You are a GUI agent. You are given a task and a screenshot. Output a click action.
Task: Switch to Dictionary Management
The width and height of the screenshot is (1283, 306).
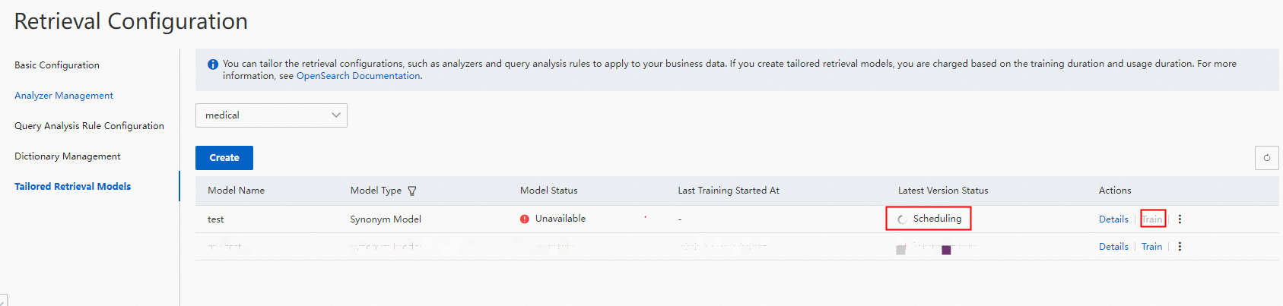(68, 156)
